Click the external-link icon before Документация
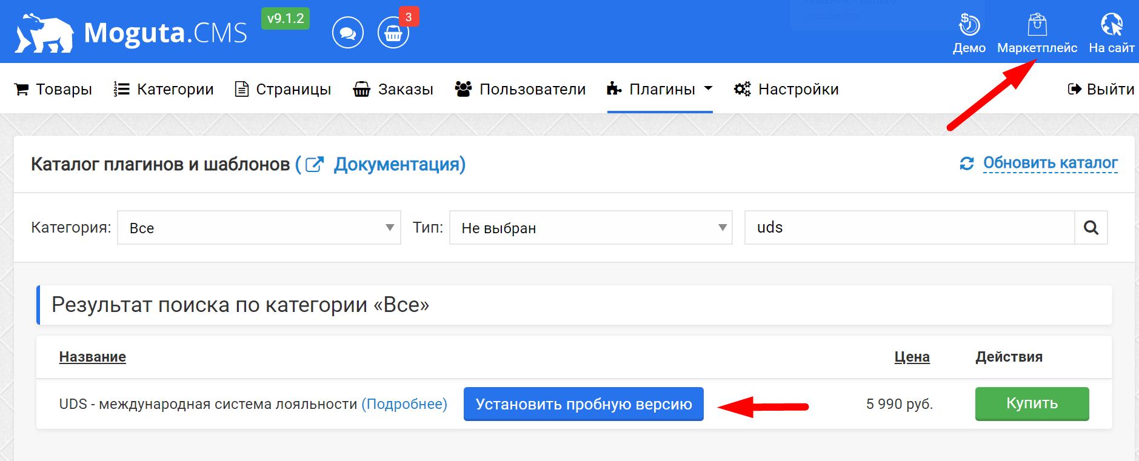The height and width of the screenshot is (461, 1139). (315, 164)
